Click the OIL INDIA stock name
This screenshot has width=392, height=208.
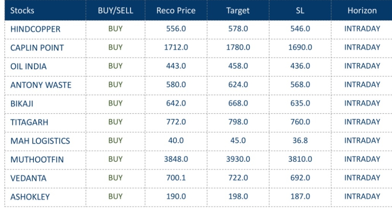(28, 66)
